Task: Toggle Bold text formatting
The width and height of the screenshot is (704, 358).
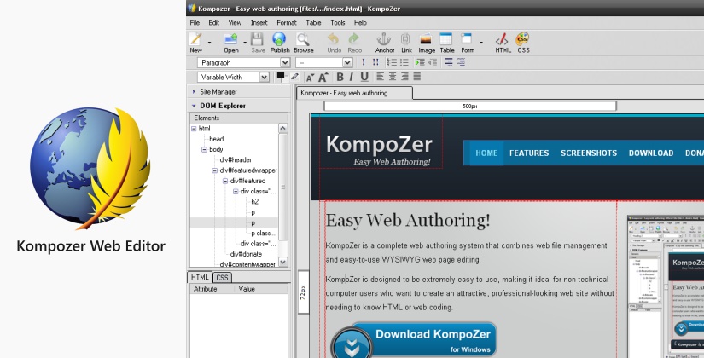Action: point(339,78)
